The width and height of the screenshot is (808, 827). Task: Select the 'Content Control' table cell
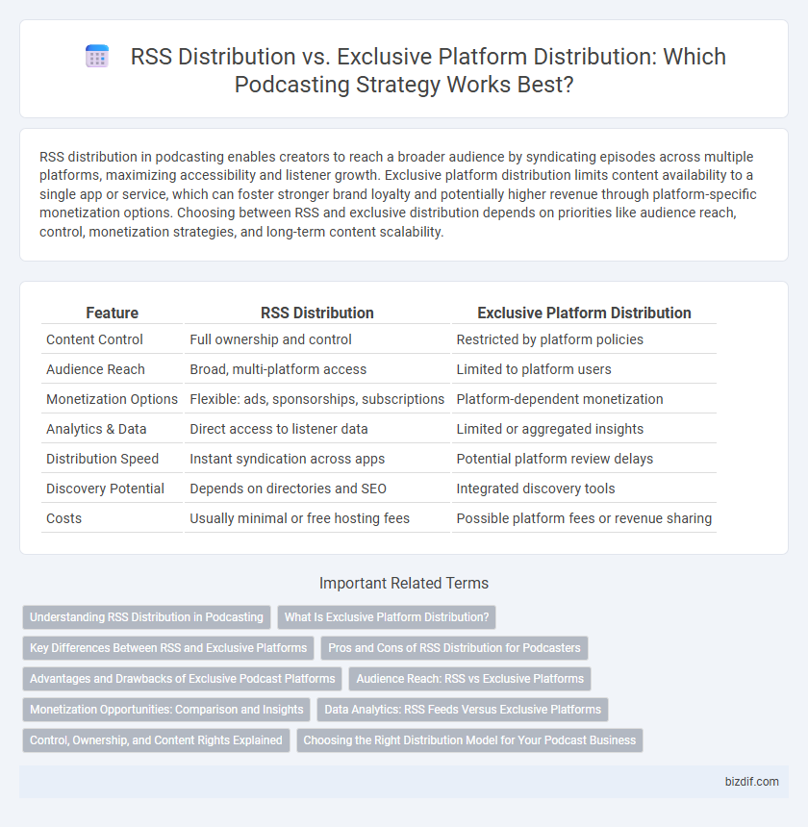coord(112,339)
